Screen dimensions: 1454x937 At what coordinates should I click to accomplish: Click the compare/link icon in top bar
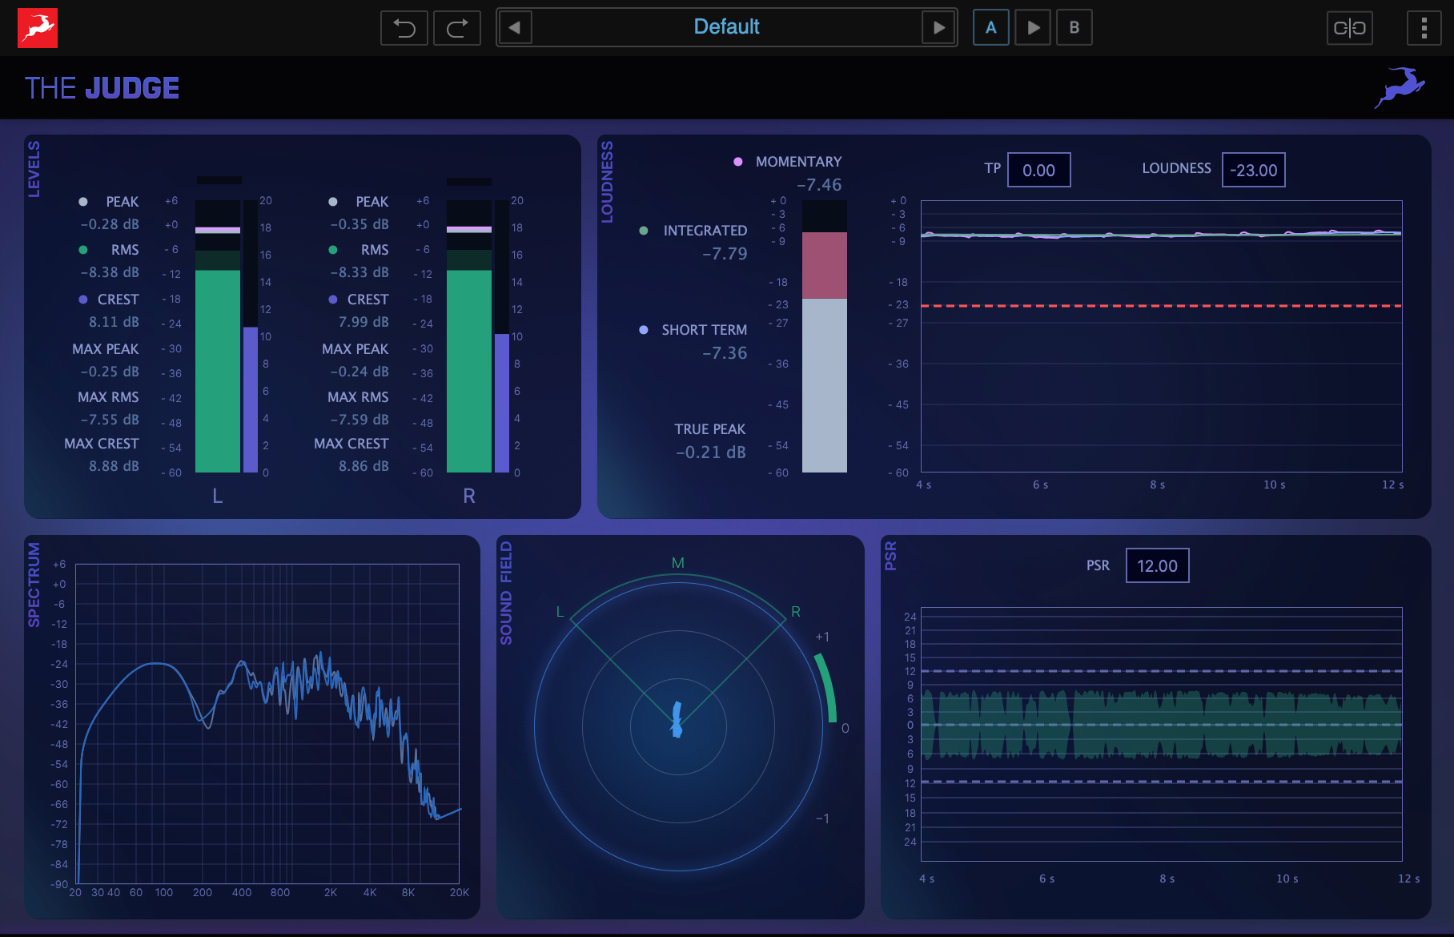coord(1349,28)
